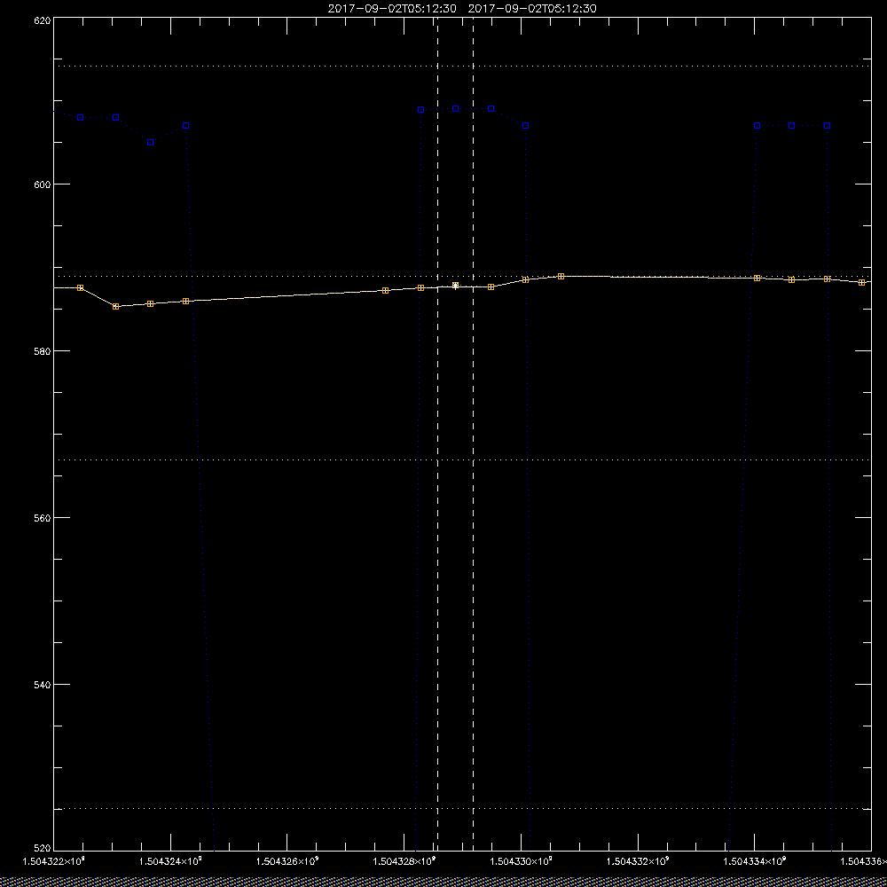Viewport: 887px width, 887px height.
Task: Click the x-axis label 1.504328×10⁹
Action: click(x=404, y=861)
